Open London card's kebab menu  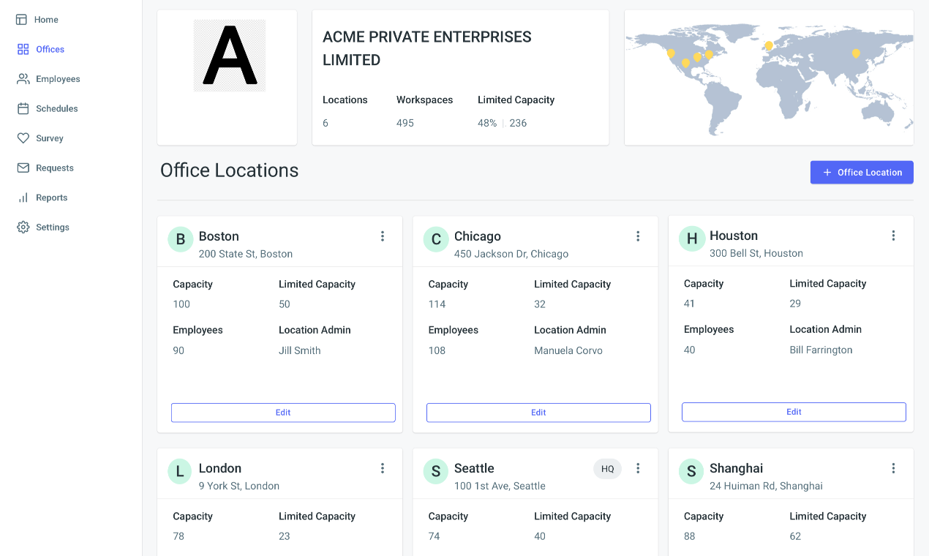pos(382,468)
